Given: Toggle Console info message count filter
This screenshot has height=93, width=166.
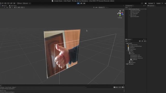Looking at the screenshot, I should [116, 87].
